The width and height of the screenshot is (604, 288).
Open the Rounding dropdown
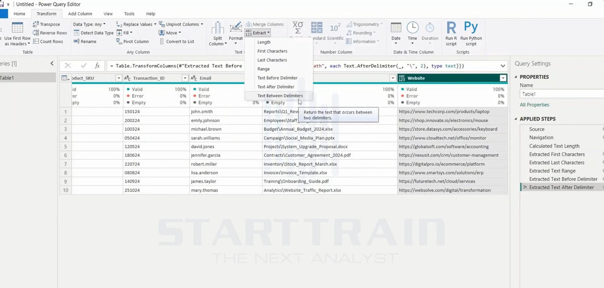[361, 33]
